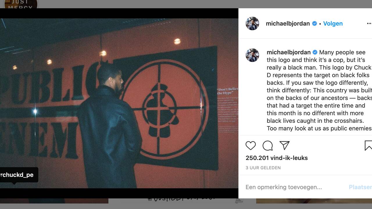The height and width of the screenshot is (209, 372).
Task: Click the Plaatsen post comment button
Action: point(360,187)
